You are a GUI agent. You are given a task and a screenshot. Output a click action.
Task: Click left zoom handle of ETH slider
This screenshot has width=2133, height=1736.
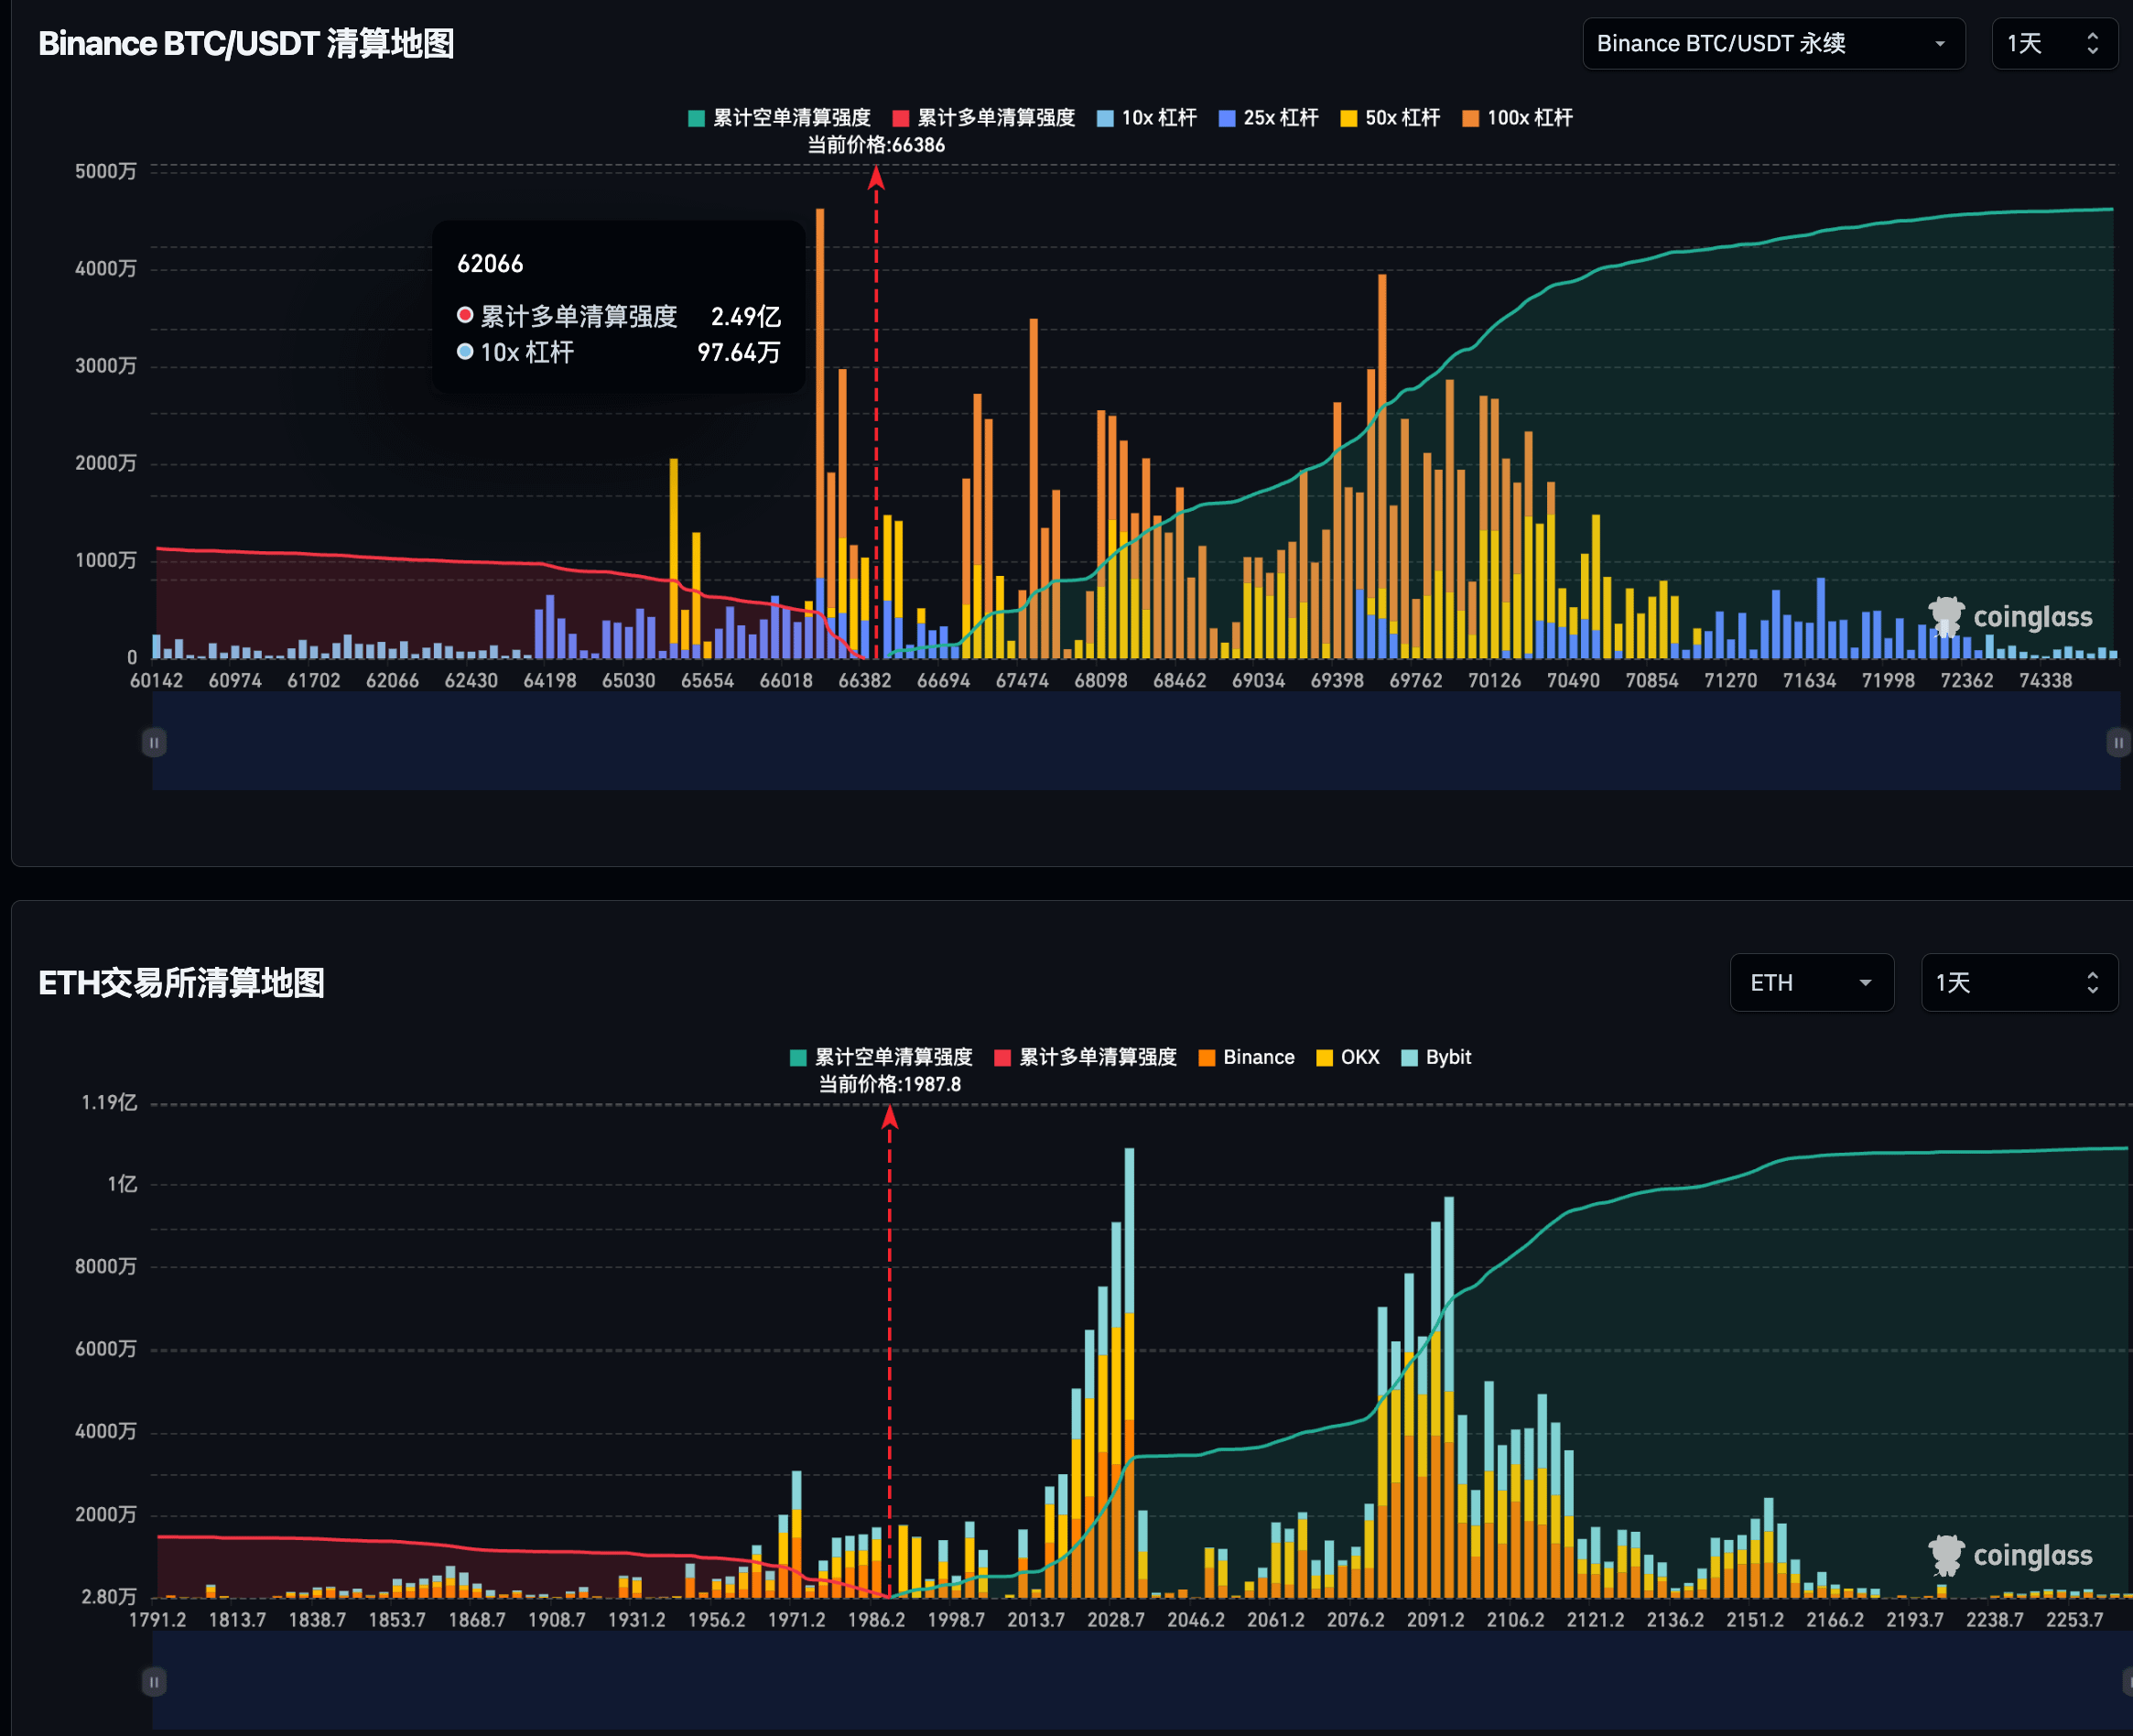[x=154, y=1682]
